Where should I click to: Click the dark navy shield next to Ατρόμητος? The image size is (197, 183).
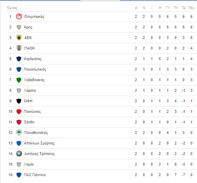tap(19, 59)
